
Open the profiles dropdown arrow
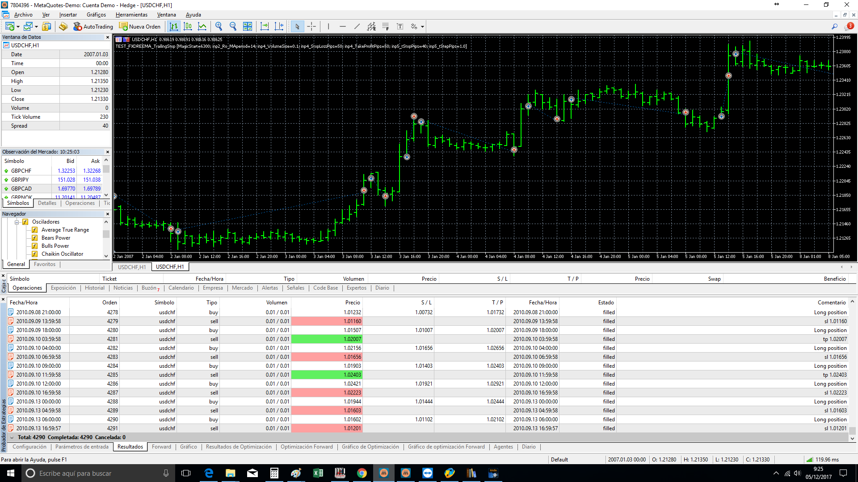tap(36, 27)
